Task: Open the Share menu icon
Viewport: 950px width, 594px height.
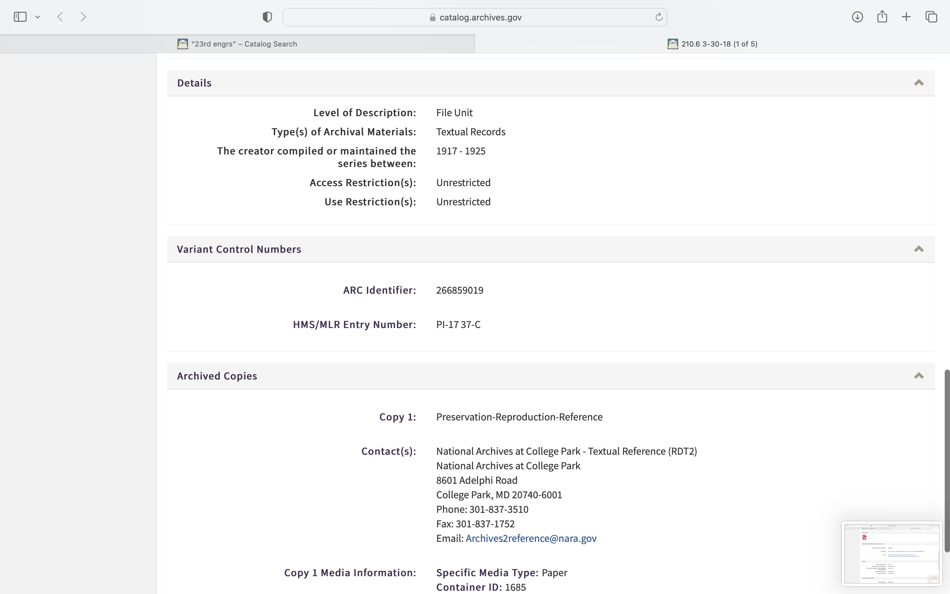Action: [882, 17]
